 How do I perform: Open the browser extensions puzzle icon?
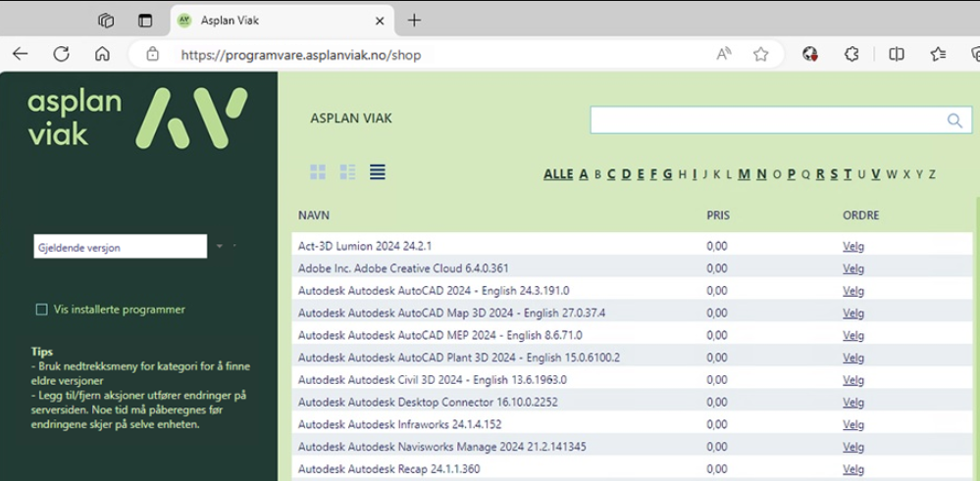tap(851, 54)
